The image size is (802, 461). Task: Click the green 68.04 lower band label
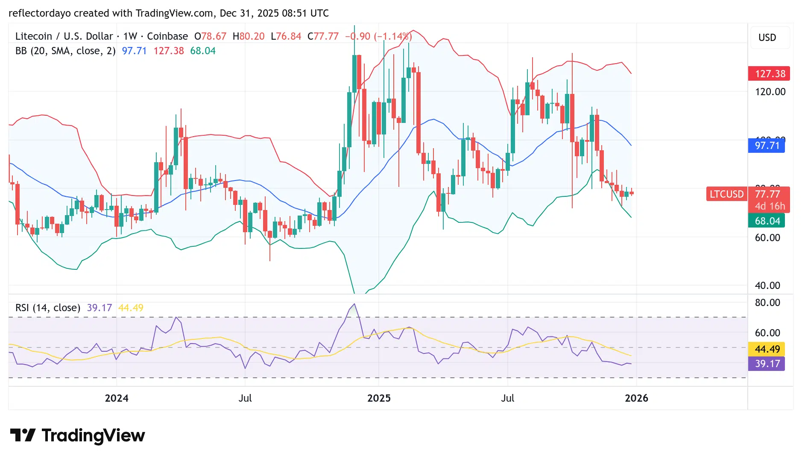click(x=767, y=221)
